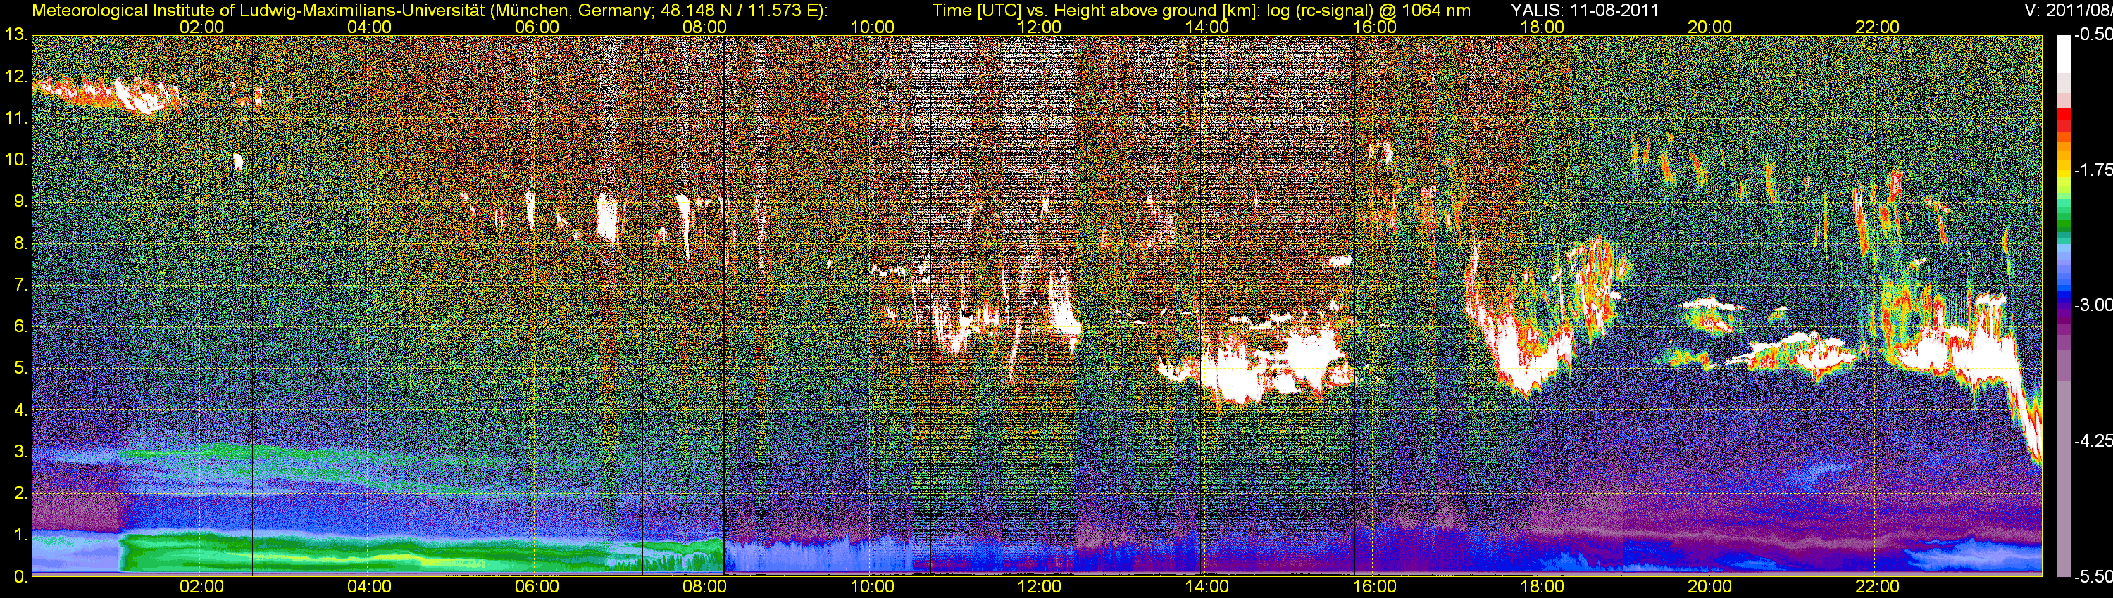This screenshot has height=598, width=2113.
Task: Click the 10 km height axis label
Action: point(16,160)
